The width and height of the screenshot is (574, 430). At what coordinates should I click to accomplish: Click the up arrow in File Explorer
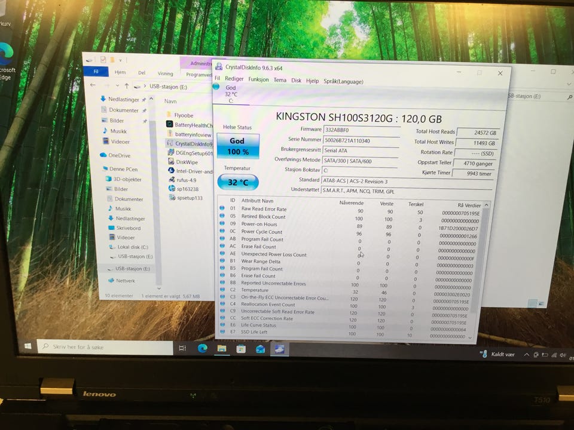coord(127,86)
